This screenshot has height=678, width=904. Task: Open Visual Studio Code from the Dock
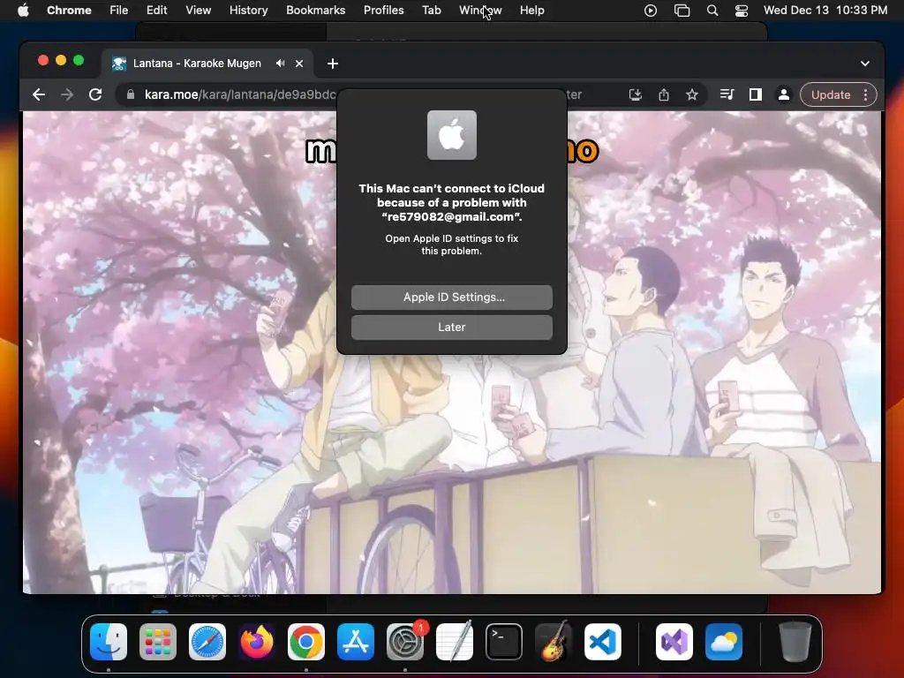coord(602,642)
